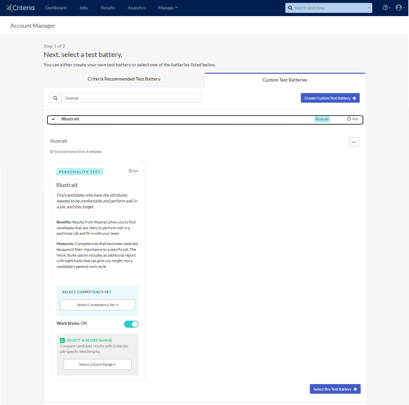Click the Step 1 of 2 text
This screenshot has height=405, width=409.
pyautogui.click(x=54, y=46)
